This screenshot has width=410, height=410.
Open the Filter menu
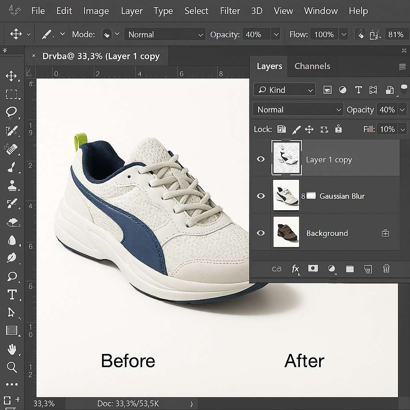230,11
